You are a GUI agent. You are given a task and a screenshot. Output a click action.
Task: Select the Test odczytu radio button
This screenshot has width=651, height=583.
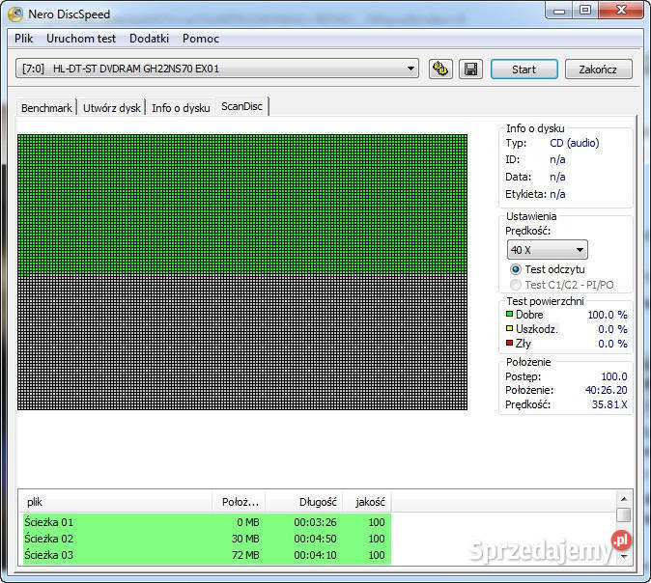515,269
